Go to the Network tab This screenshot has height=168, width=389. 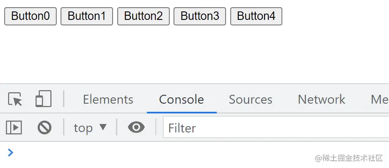point(321,99)
